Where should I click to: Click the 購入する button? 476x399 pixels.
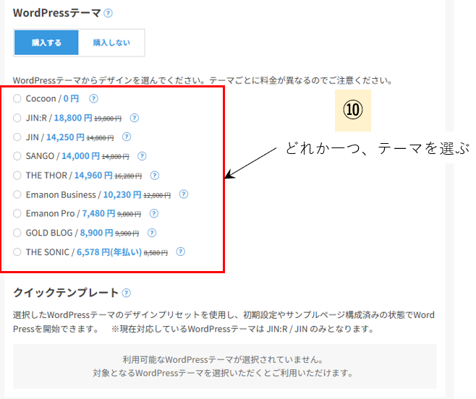point(46,43)
